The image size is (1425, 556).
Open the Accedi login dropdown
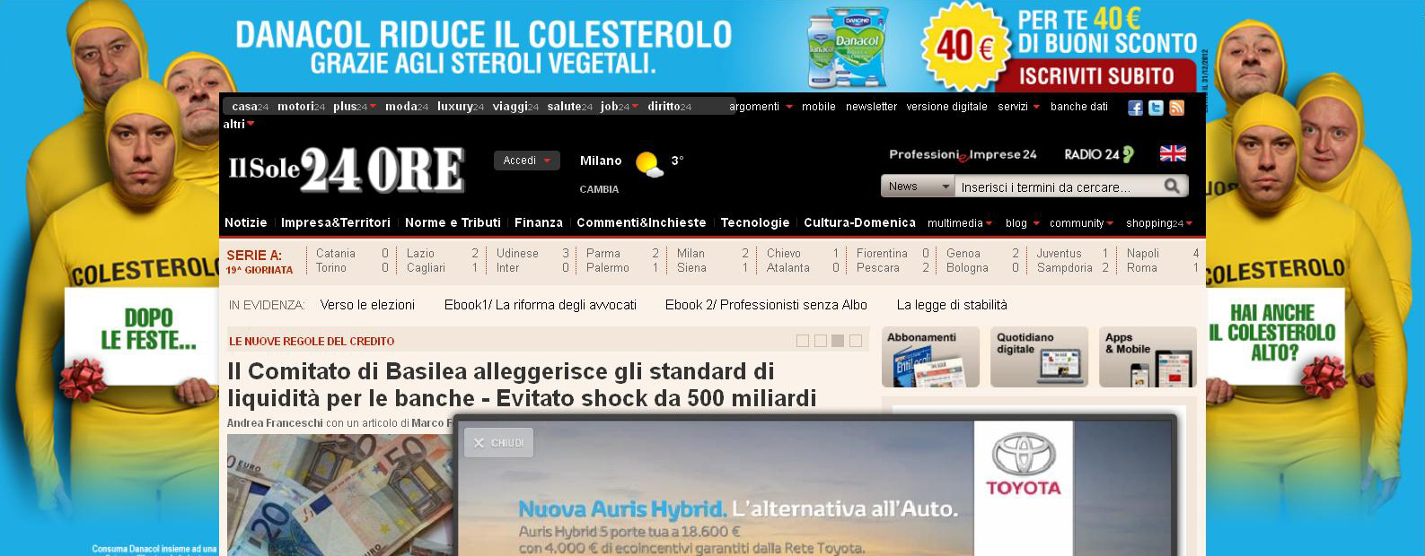(x=526, y=161)
